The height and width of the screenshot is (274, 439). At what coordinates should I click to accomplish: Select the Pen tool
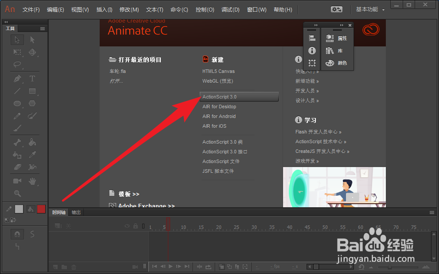[x=17, y=79]
